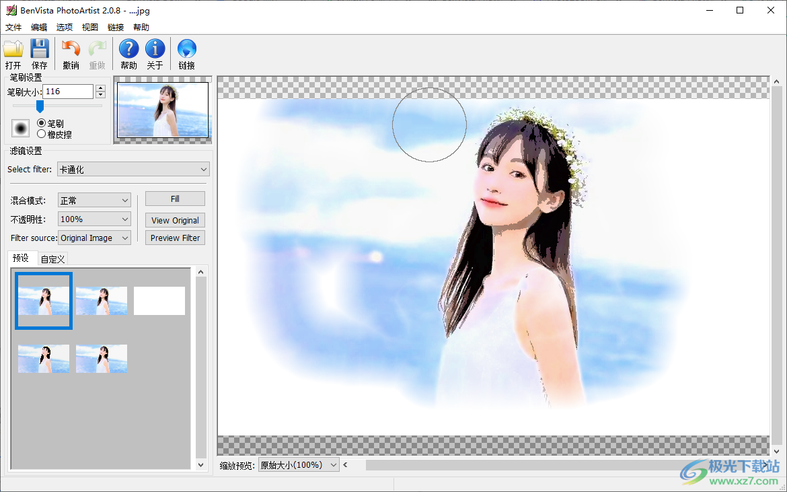Open the 链接 menu in menu bar
This screenshot has height=492, width=787.
click(x=116, y=27)
